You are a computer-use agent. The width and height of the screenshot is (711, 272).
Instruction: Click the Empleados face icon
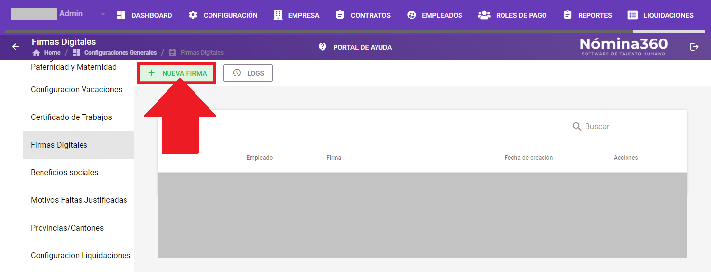(x=412, y=15)
